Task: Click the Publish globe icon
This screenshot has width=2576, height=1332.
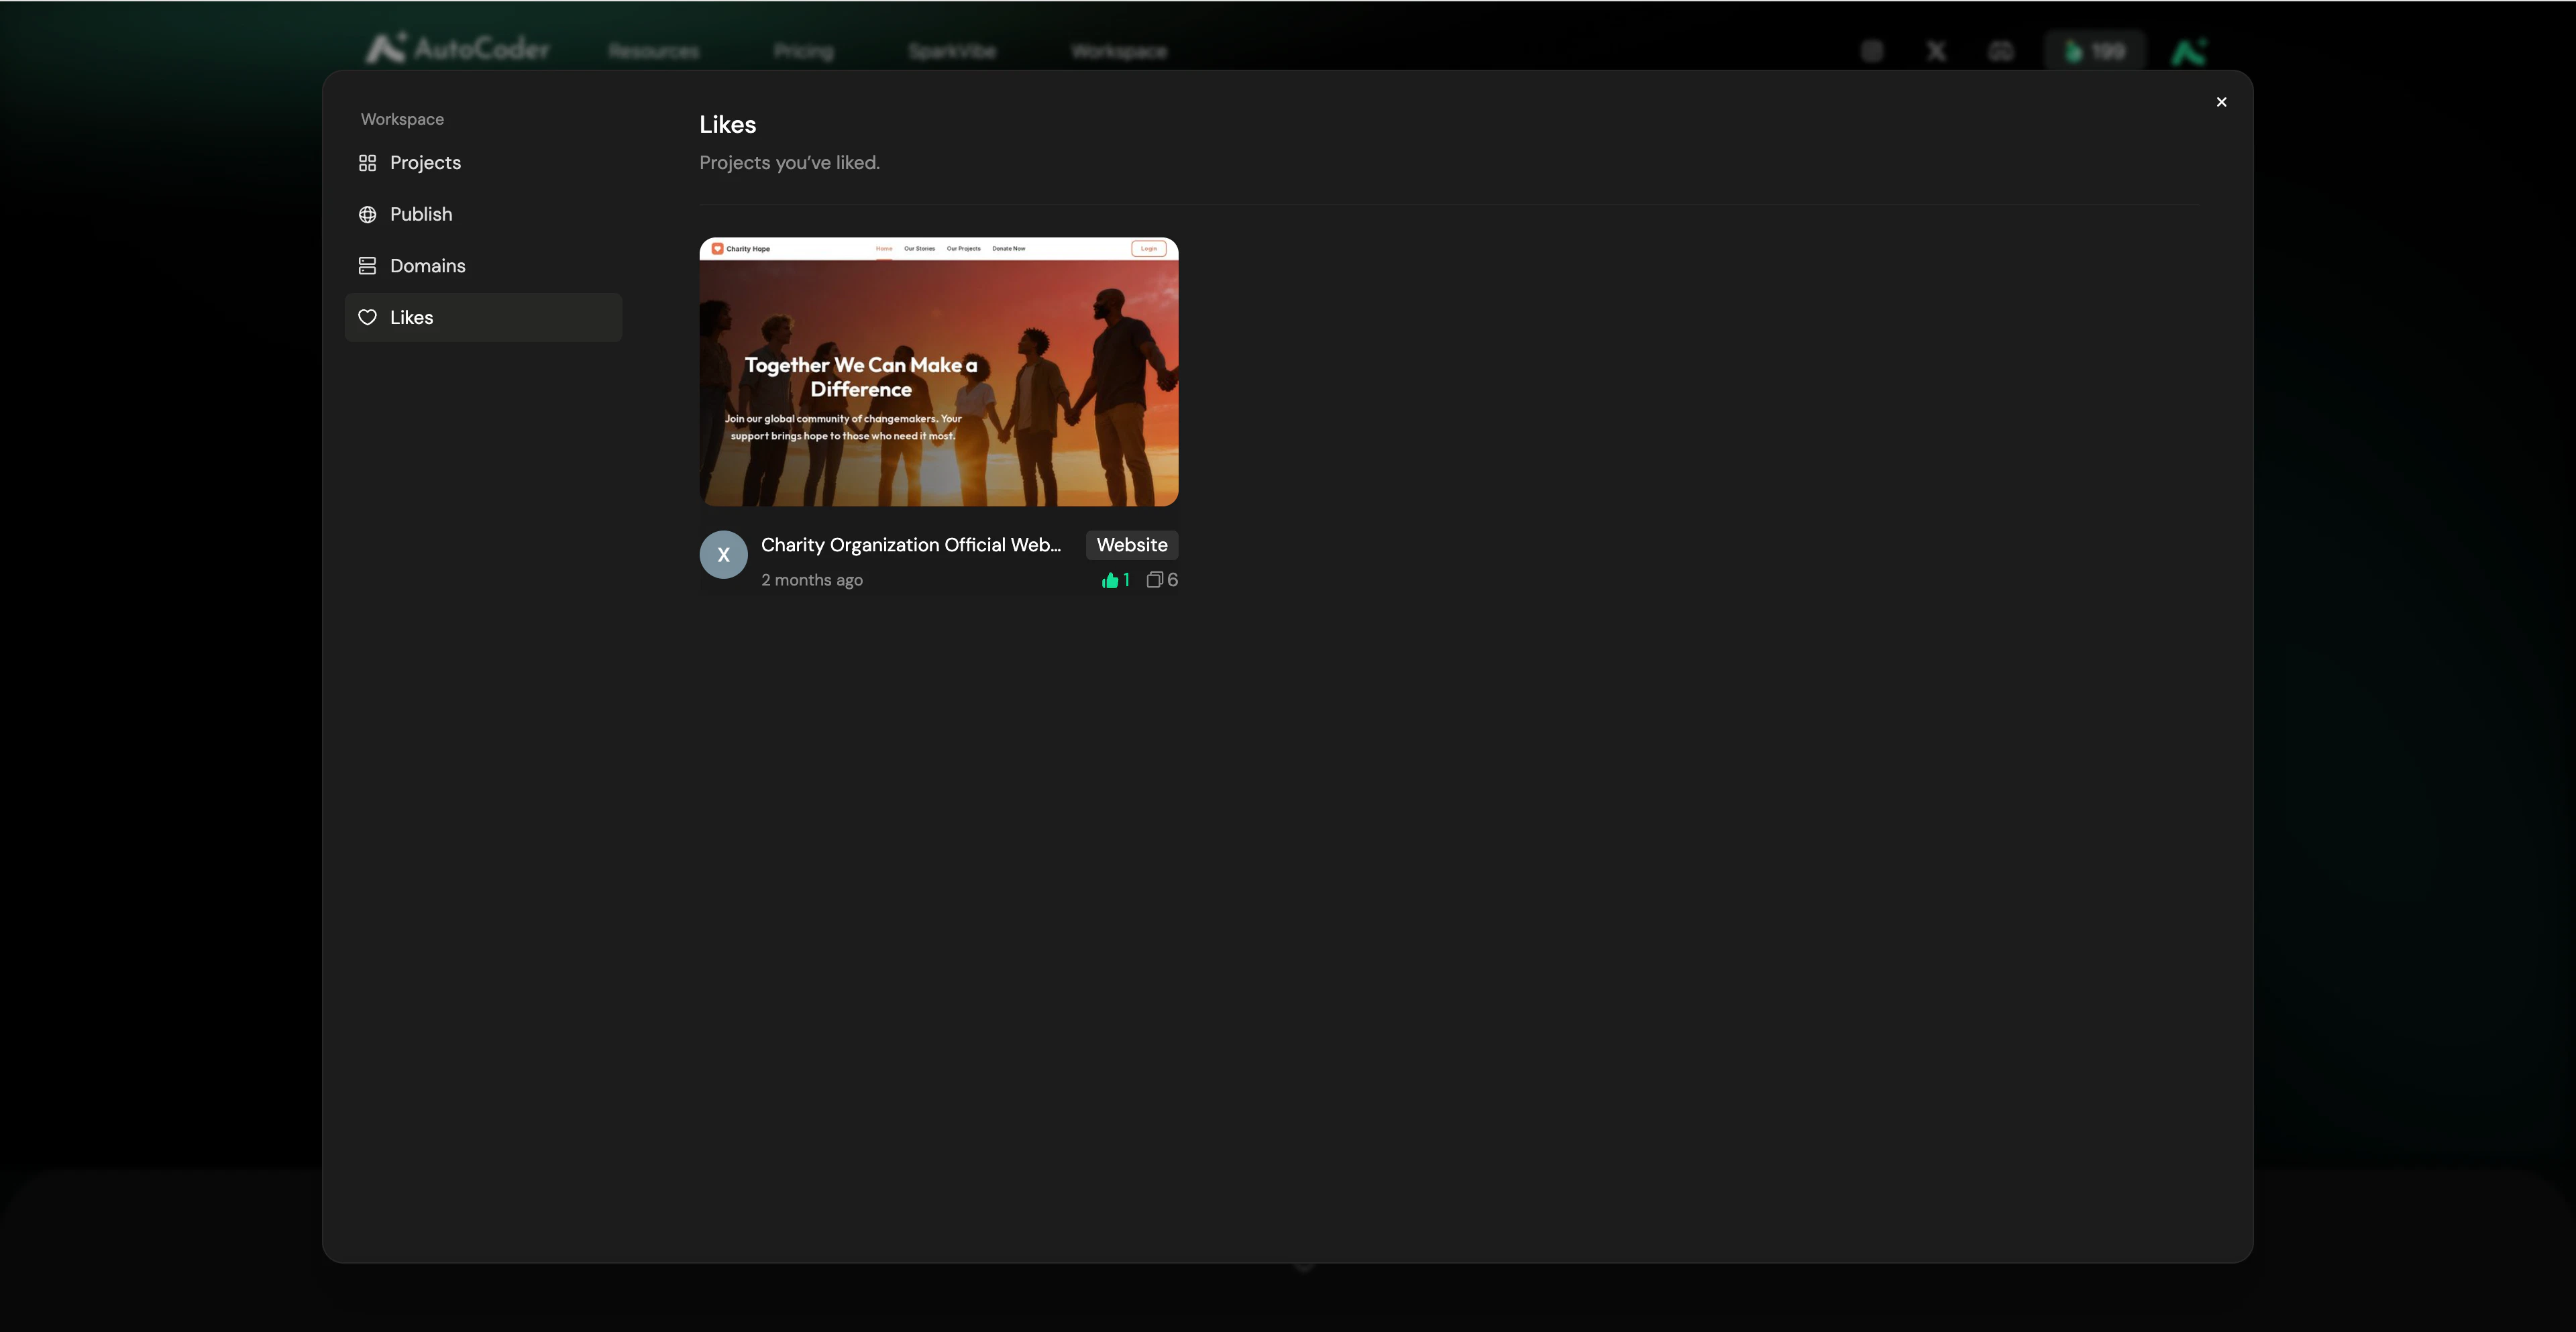Action: (x=367, y=215)
